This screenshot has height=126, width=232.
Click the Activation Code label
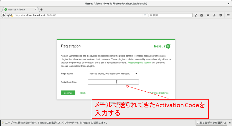click(69, 82)
